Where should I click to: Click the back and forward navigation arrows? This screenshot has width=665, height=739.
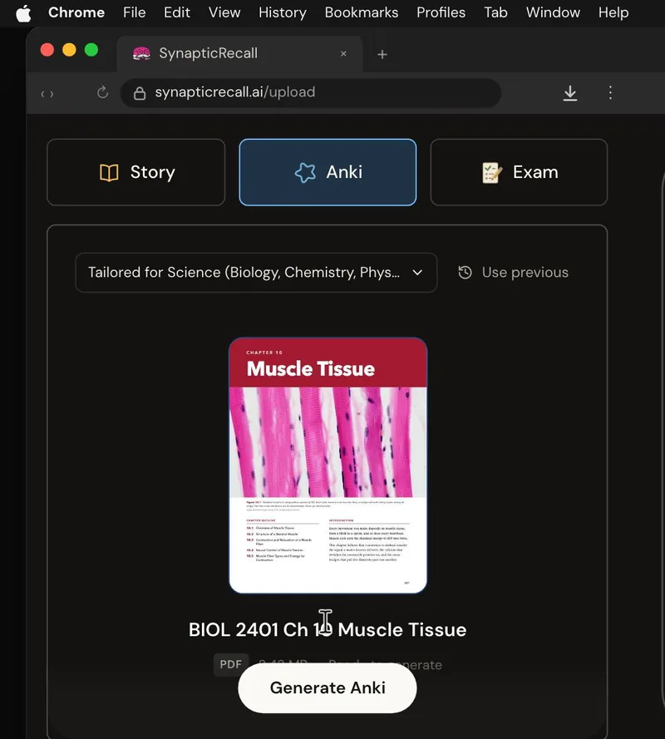click(x=47, y=94)
